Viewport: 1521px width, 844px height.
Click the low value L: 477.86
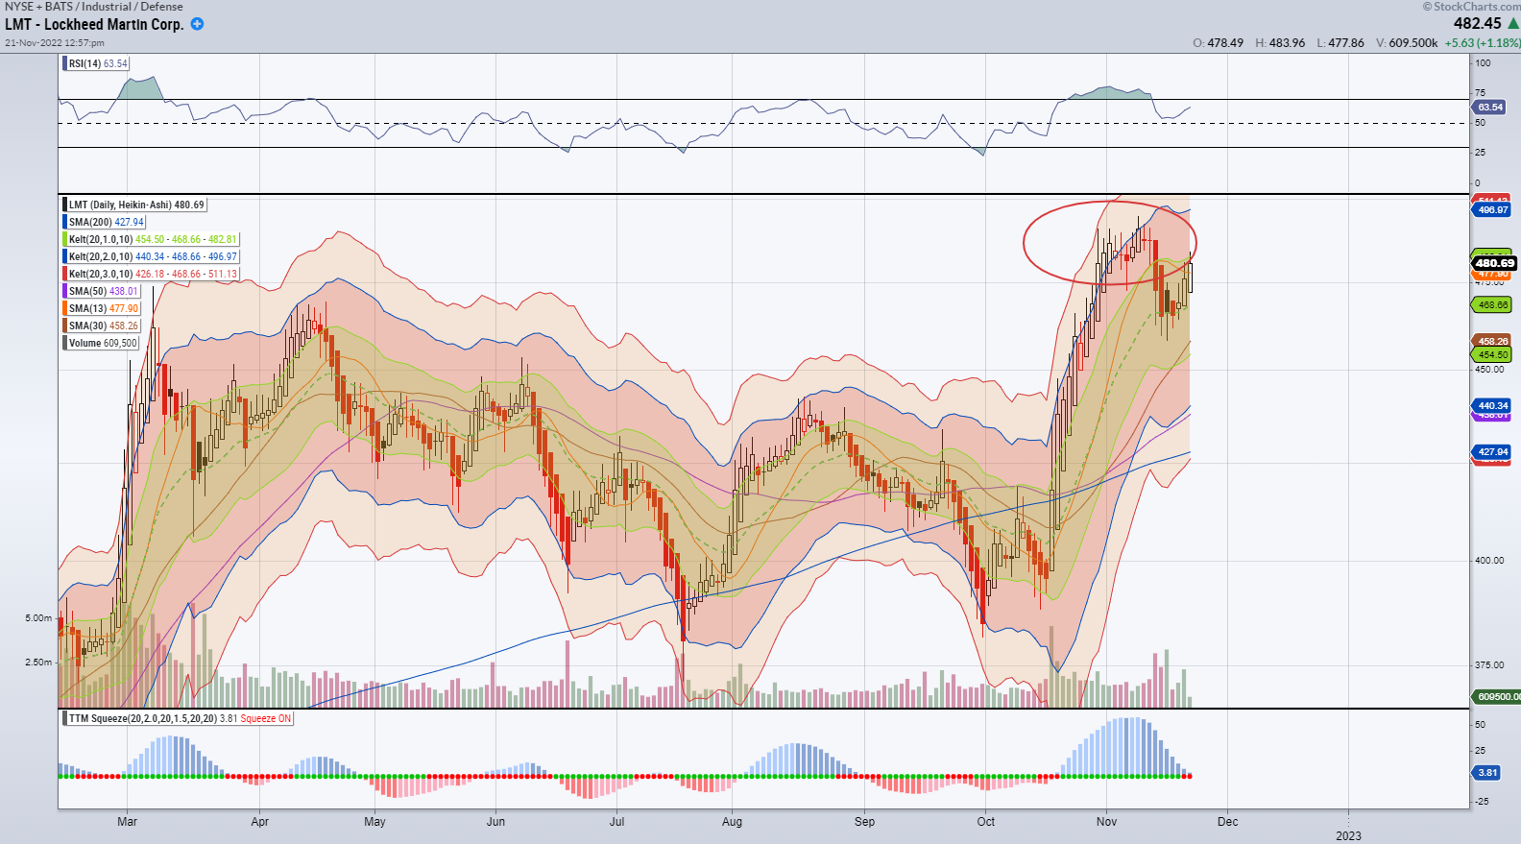coord(1340,43)
